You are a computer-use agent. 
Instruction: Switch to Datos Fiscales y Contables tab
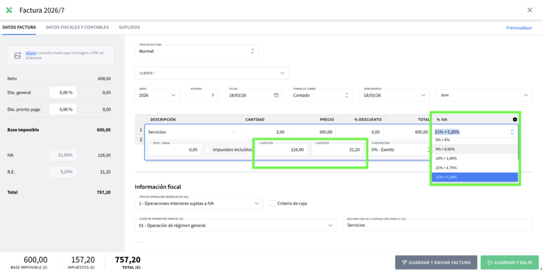pos(77,27)
